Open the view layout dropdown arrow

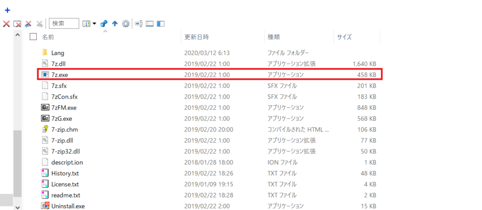point(94,23)
